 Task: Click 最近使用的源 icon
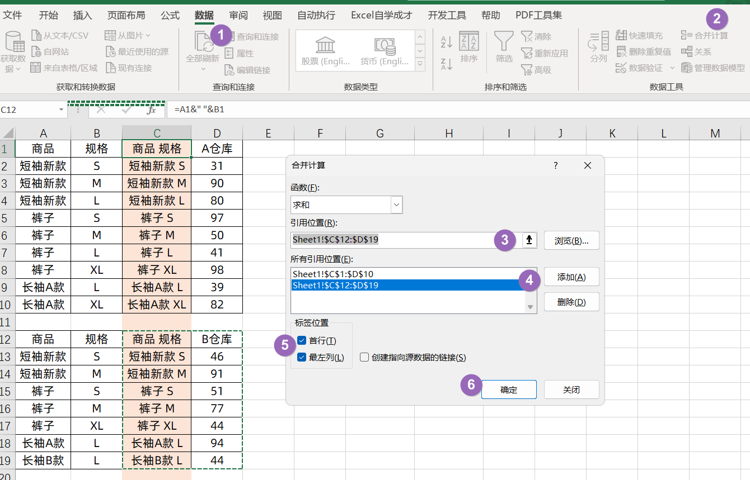click(x=110, y=51)
